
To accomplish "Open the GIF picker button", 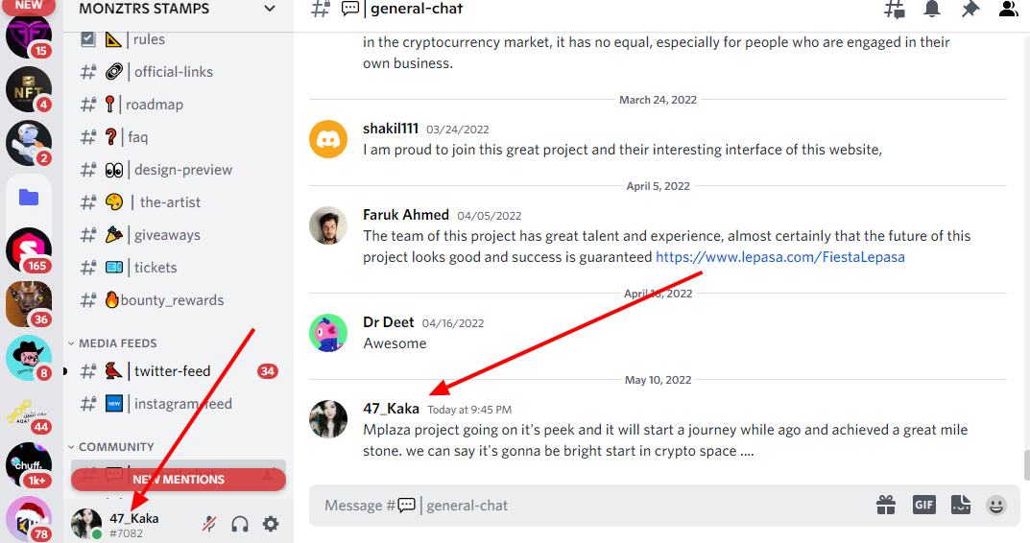I will coord(923,505).
